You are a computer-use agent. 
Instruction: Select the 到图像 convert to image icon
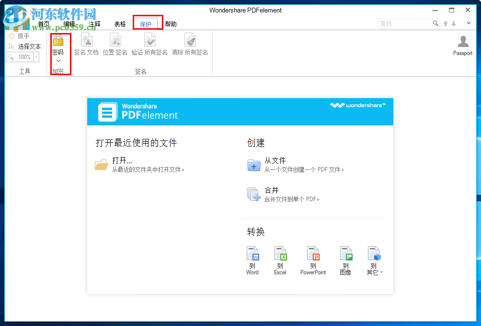[345, 254]
